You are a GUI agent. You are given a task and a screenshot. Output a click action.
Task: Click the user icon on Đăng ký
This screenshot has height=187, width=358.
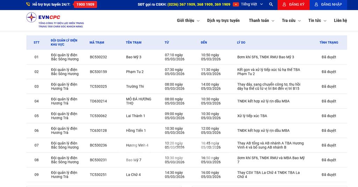[284, 5]
